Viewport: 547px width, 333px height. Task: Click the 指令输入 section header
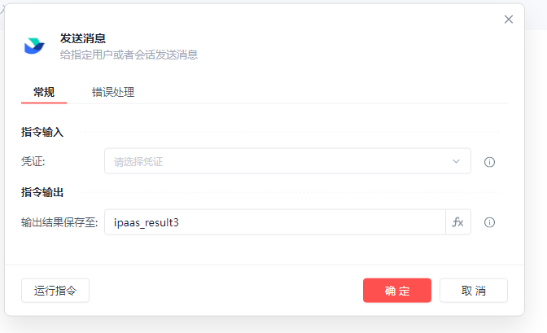(x=42, y=132)
